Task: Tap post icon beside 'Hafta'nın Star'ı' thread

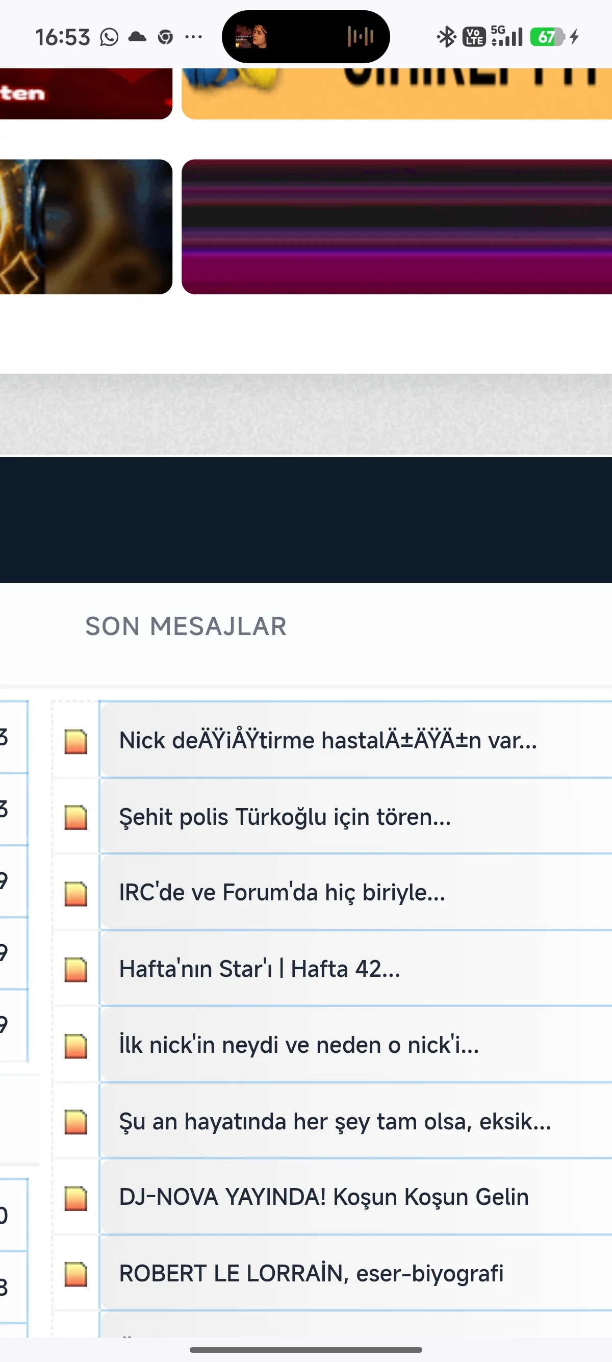Action: tap(75, 970)
